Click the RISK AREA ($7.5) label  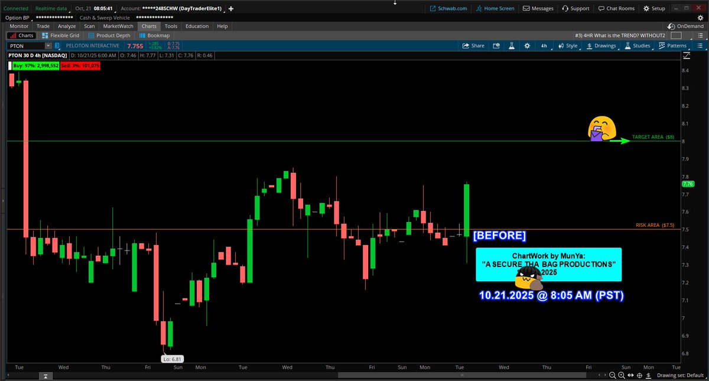click(x=655, y=225)
